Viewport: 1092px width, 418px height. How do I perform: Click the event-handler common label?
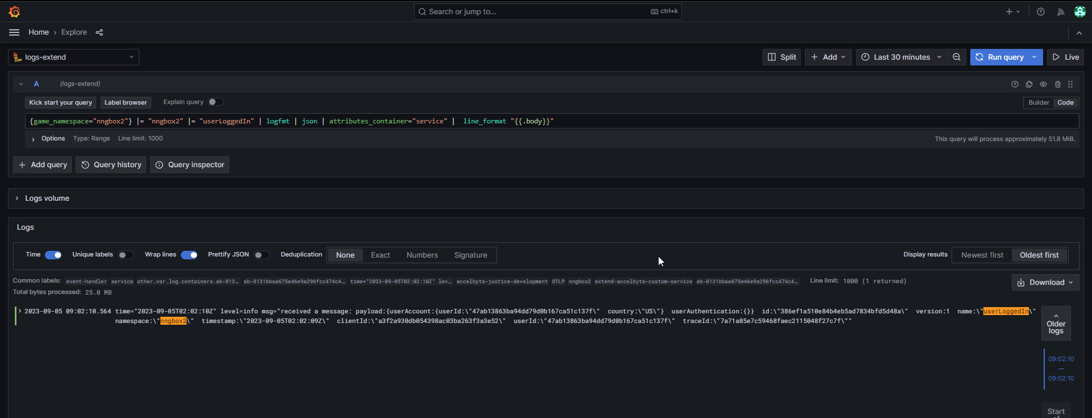click(86, 282)
